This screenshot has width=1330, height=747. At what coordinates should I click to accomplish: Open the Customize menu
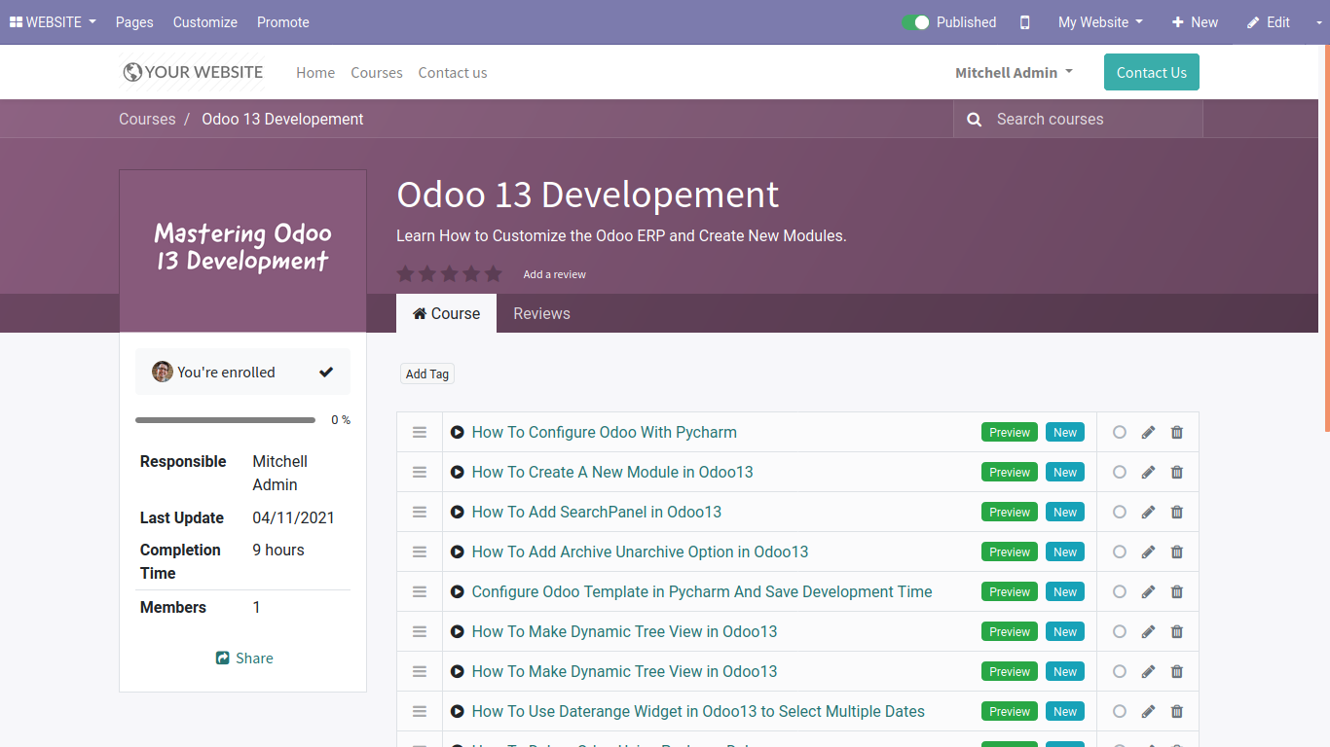(x=204, y=22)
